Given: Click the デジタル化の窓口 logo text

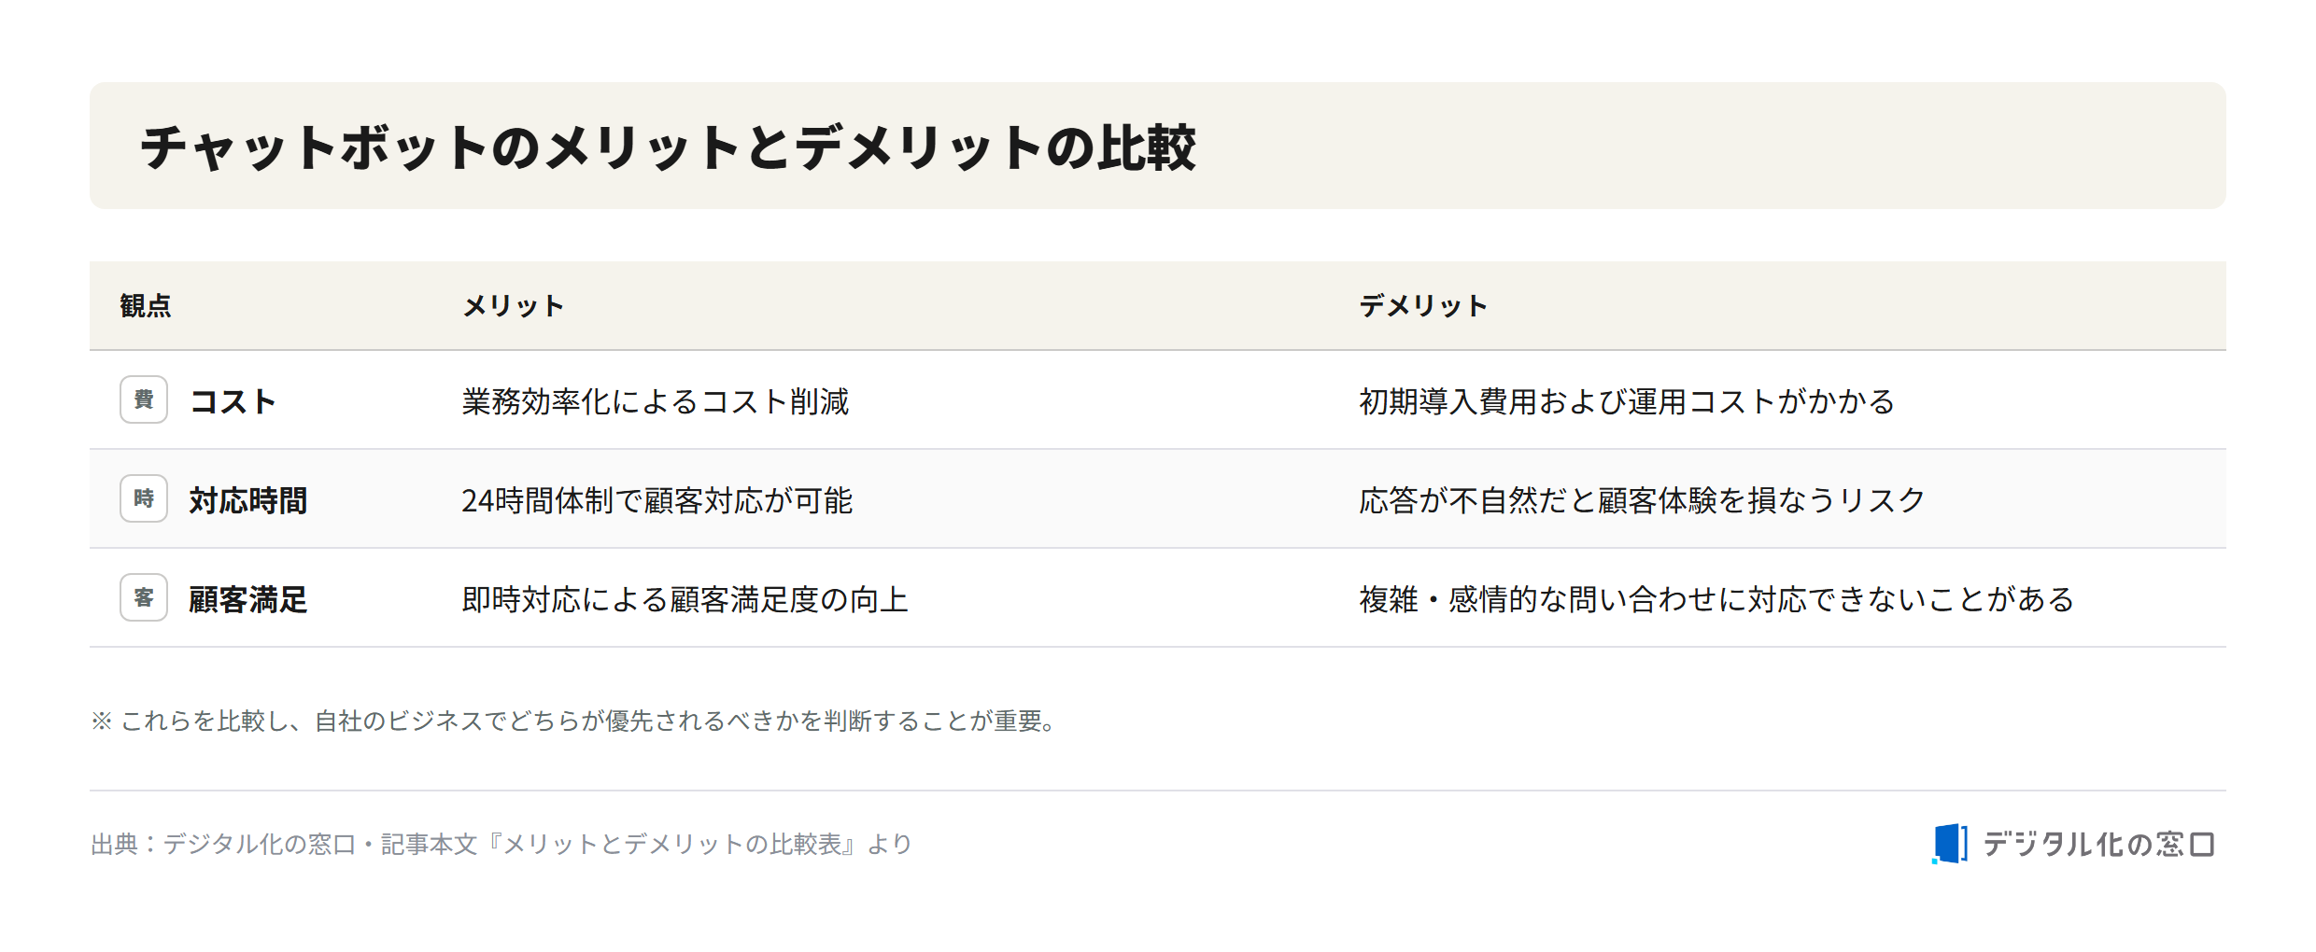Looking at the screenshot, I should (x=2098, y=844).
